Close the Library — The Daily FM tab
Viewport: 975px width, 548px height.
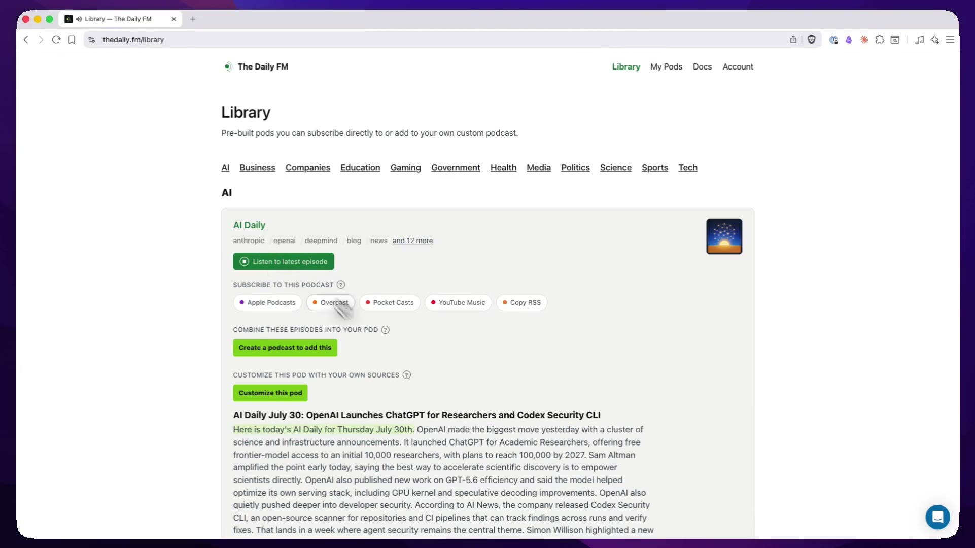(174, 19)
